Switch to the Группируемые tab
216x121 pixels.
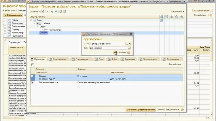(x=81, y=59)
